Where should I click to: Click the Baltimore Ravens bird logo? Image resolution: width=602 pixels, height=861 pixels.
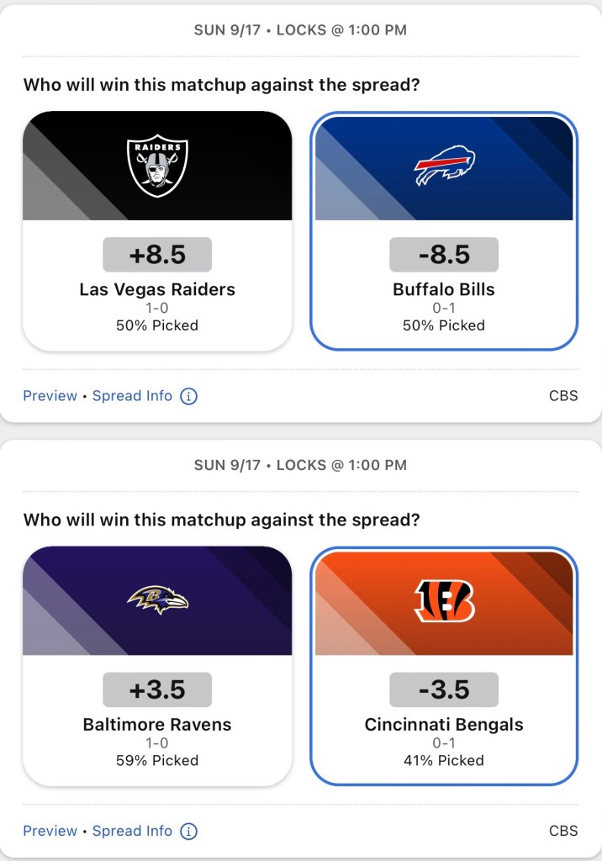point(157,600)
